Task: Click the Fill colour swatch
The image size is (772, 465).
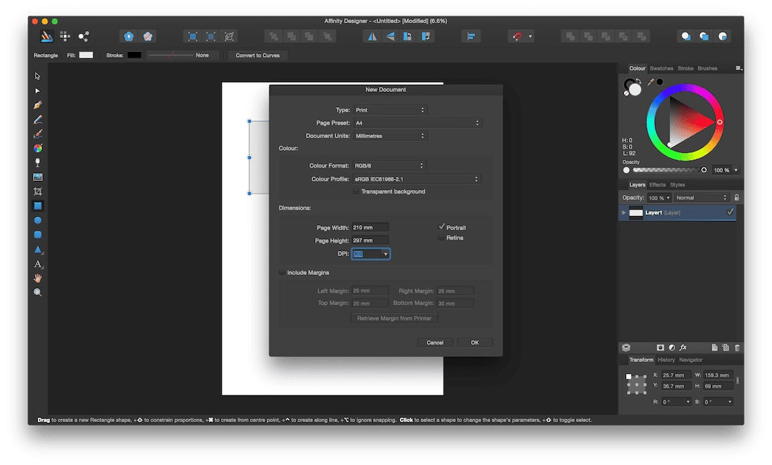Action: pos(86,55)
